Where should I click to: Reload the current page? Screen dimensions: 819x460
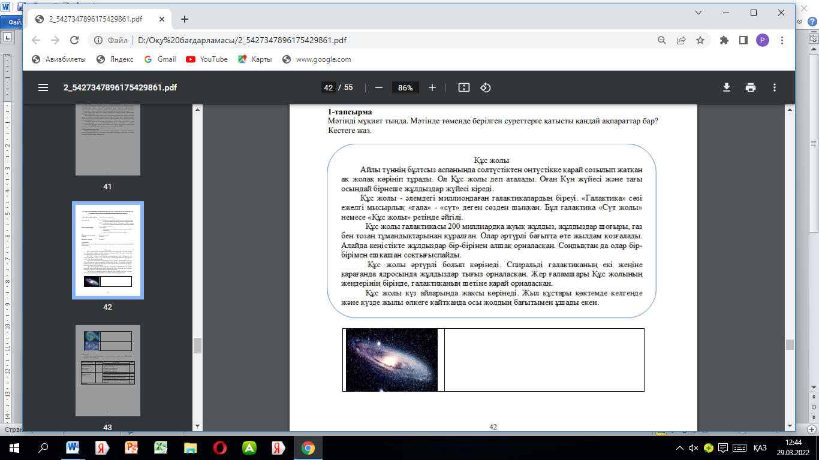74,40
